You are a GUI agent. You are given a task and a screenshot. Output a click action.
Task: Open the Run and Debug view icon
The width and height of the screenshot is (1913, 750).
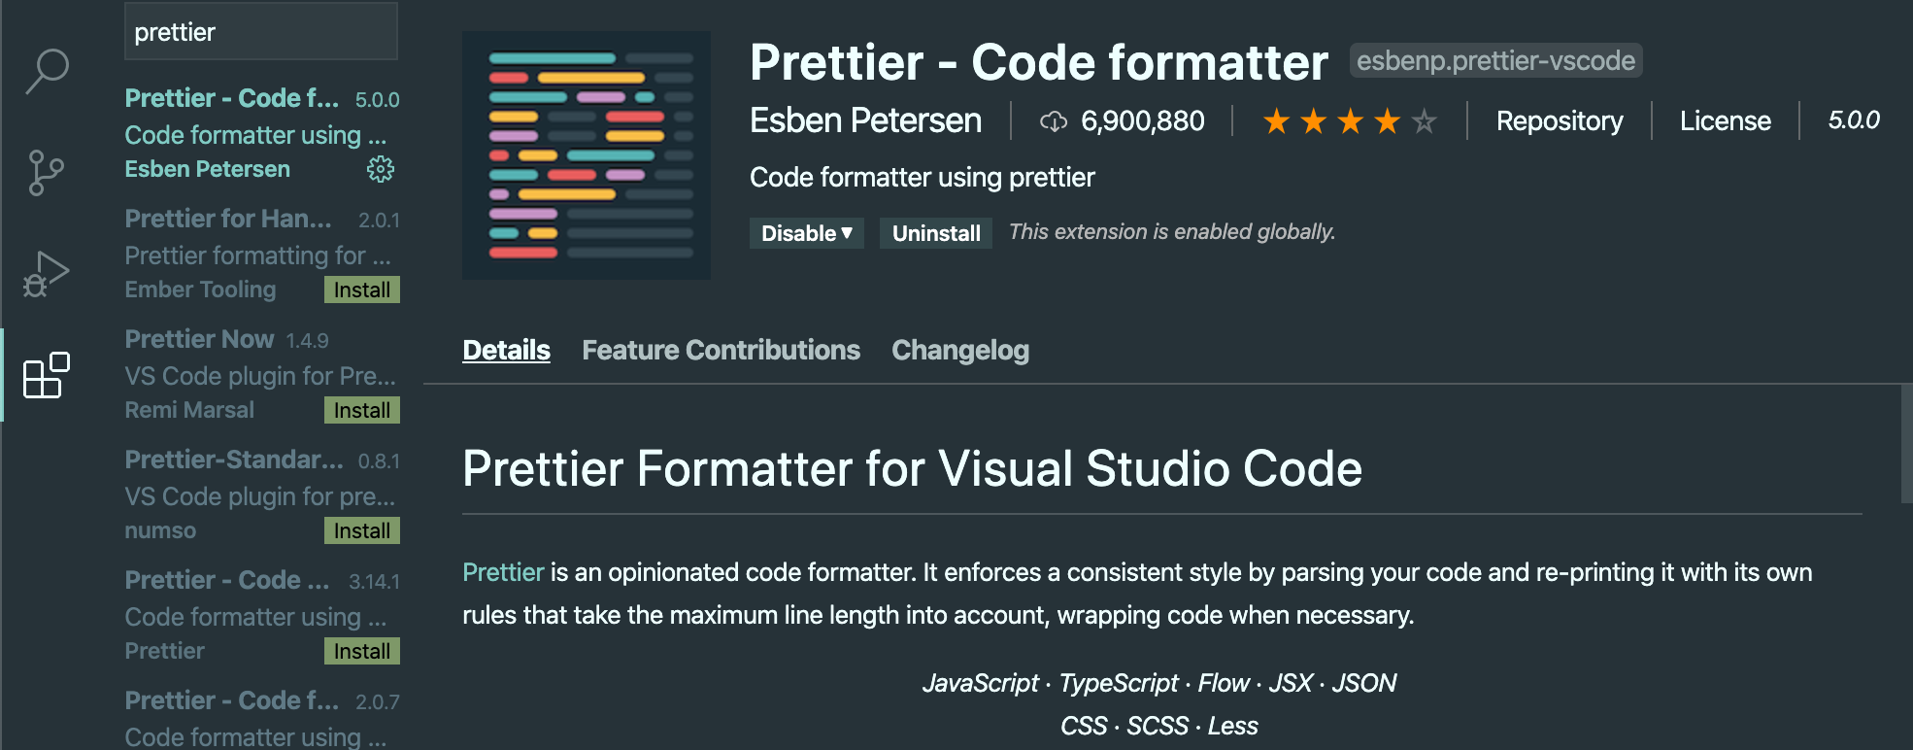(x=47, y=274)
